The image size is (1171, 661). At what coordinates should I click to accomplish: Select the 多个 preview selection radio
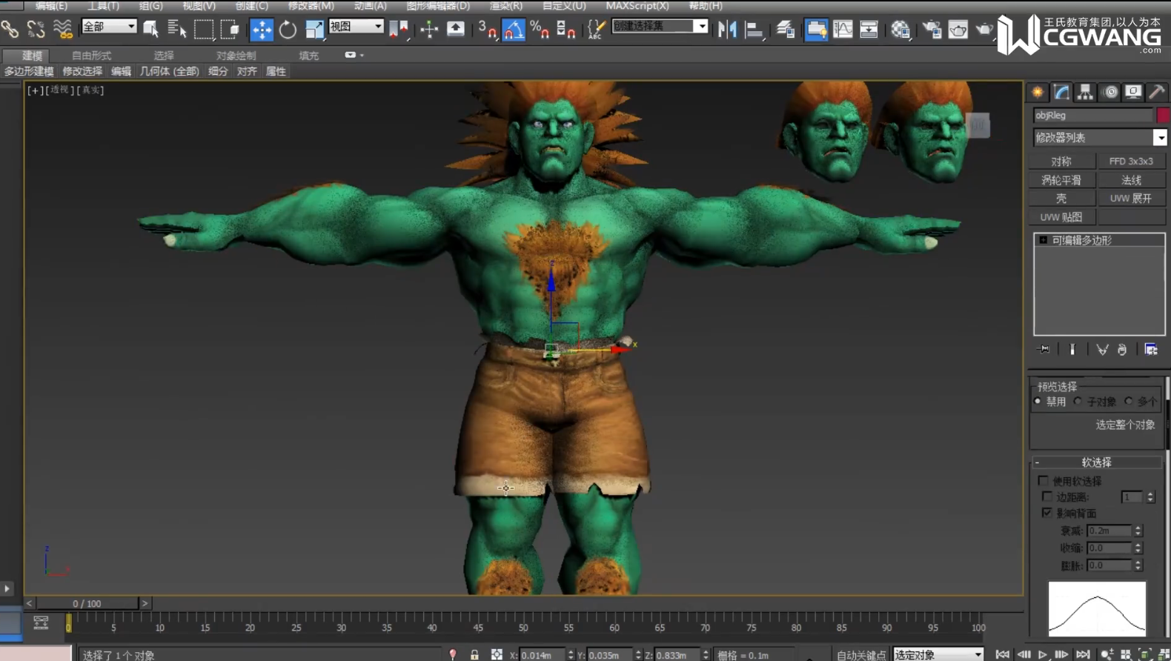(x=1129, y=402)
